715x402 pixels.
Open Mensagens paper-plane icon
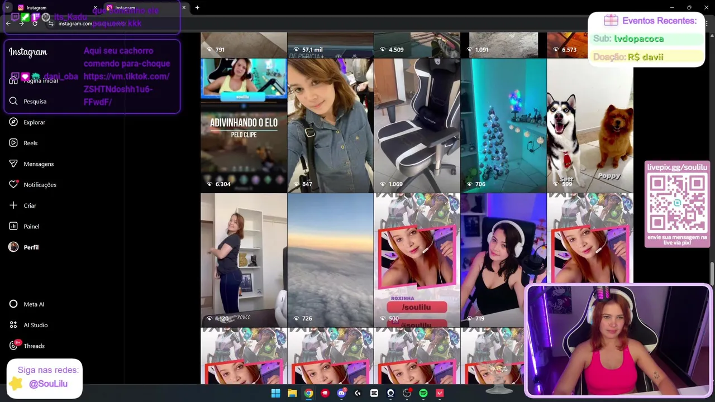(x=13, y=164)
